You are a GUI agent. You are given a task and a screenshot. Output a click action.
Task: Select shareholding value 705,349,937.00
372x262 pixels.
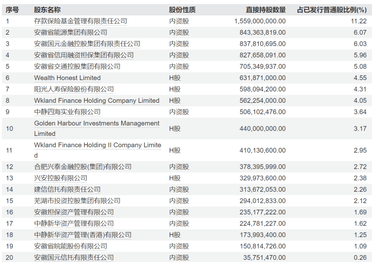coord(262,67)
